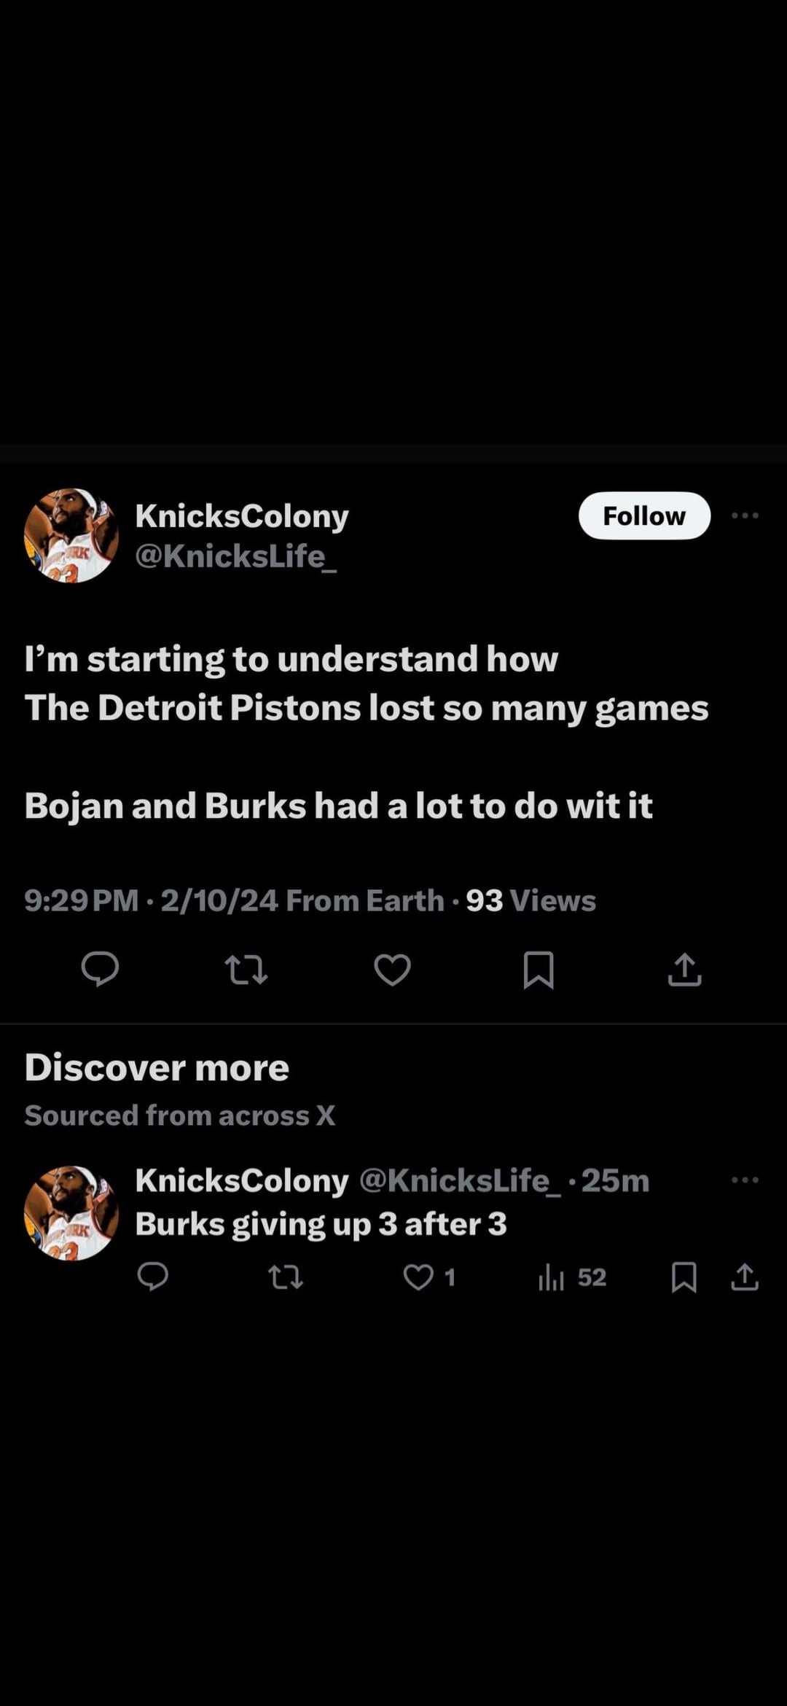
Task: Bookmark the "Burks giving up" tweet
Action: coord(684,1277)
